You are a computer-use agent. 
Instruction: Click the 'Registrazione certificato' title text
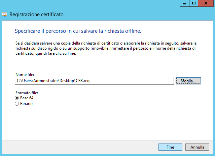pyautogui.click(x=36, y=15)
